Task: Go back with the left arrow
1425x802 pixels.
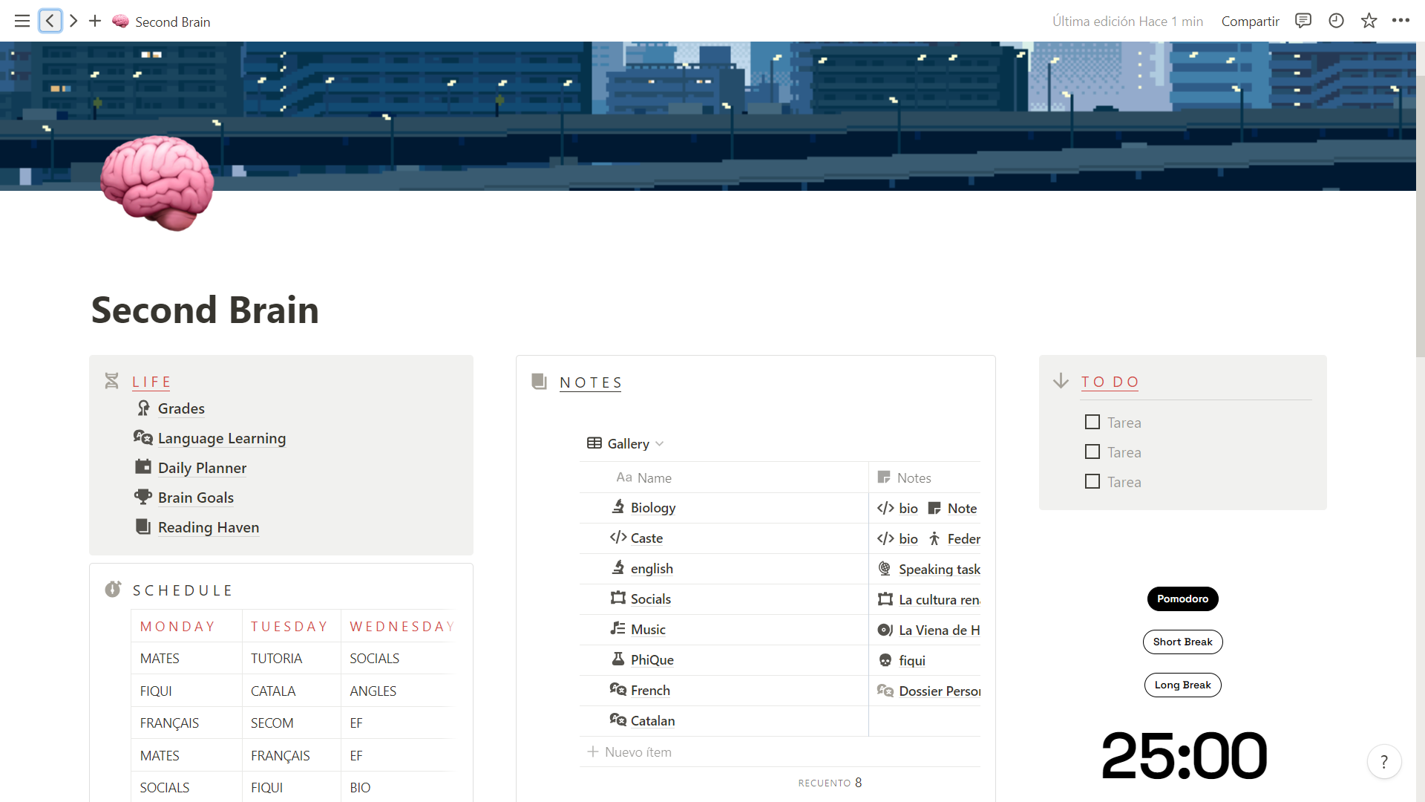Action: (x=50, y=21)
